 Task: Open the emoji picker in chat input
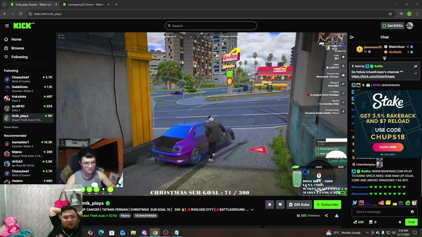[x=412, y=212]
